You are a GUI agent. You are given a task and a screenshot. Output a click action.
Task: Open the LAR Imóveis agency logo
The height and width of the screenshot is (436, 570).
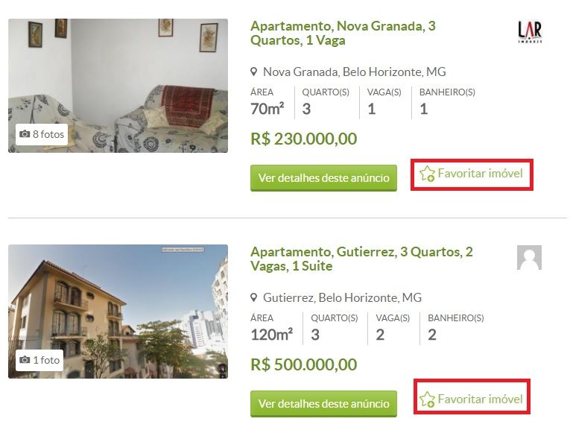(529, 32)
